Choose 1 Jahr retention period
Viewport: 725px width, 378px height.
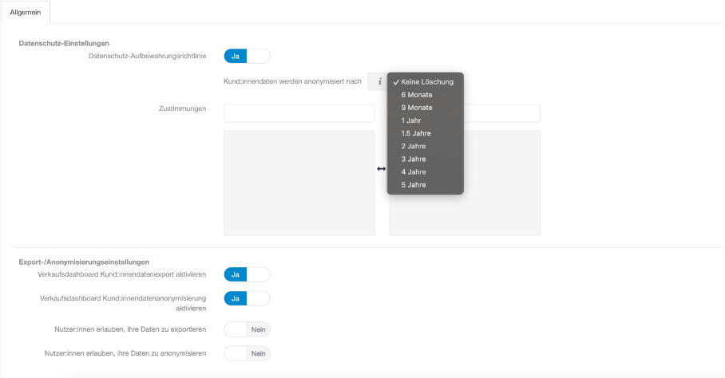426,120
